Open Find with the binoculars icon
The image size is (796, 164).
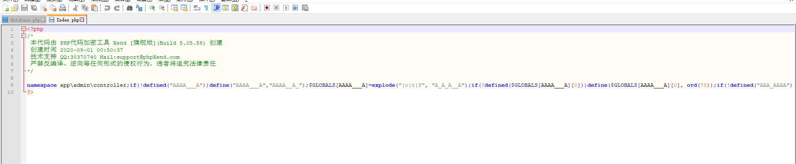coord(130,8)
